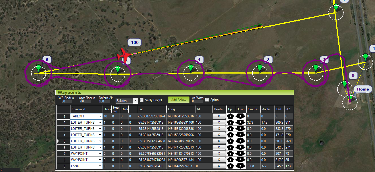Move waypoint 9 down in the list
This screenshot has width=375, height=172.
pos(240,166)
